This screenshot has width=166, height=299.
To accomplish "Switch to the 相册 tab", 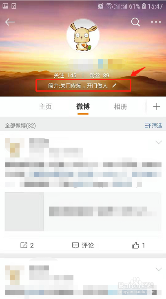I will point(120,106).
